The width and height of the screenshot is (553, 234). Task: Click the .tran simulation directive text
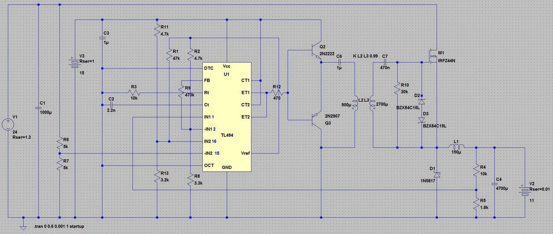coord(59,227)
